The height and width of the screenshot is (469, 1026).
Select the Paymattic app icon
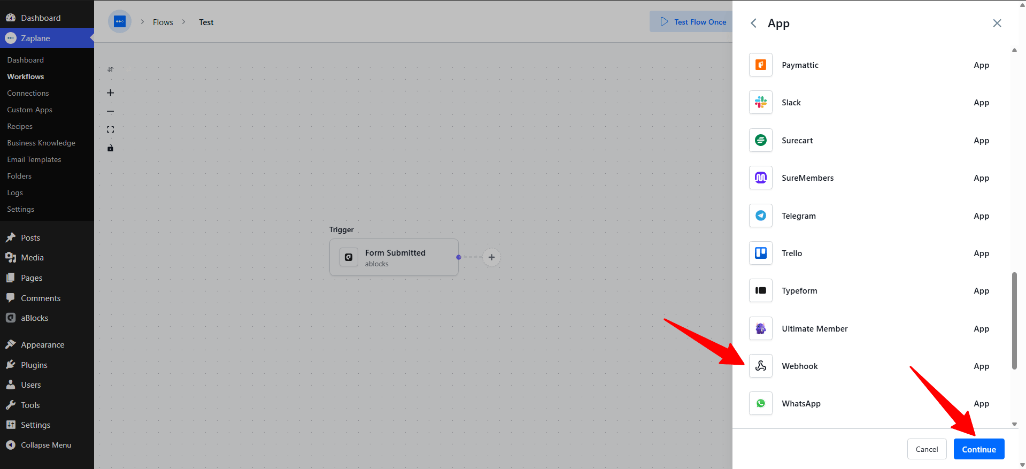coord(760,65)
